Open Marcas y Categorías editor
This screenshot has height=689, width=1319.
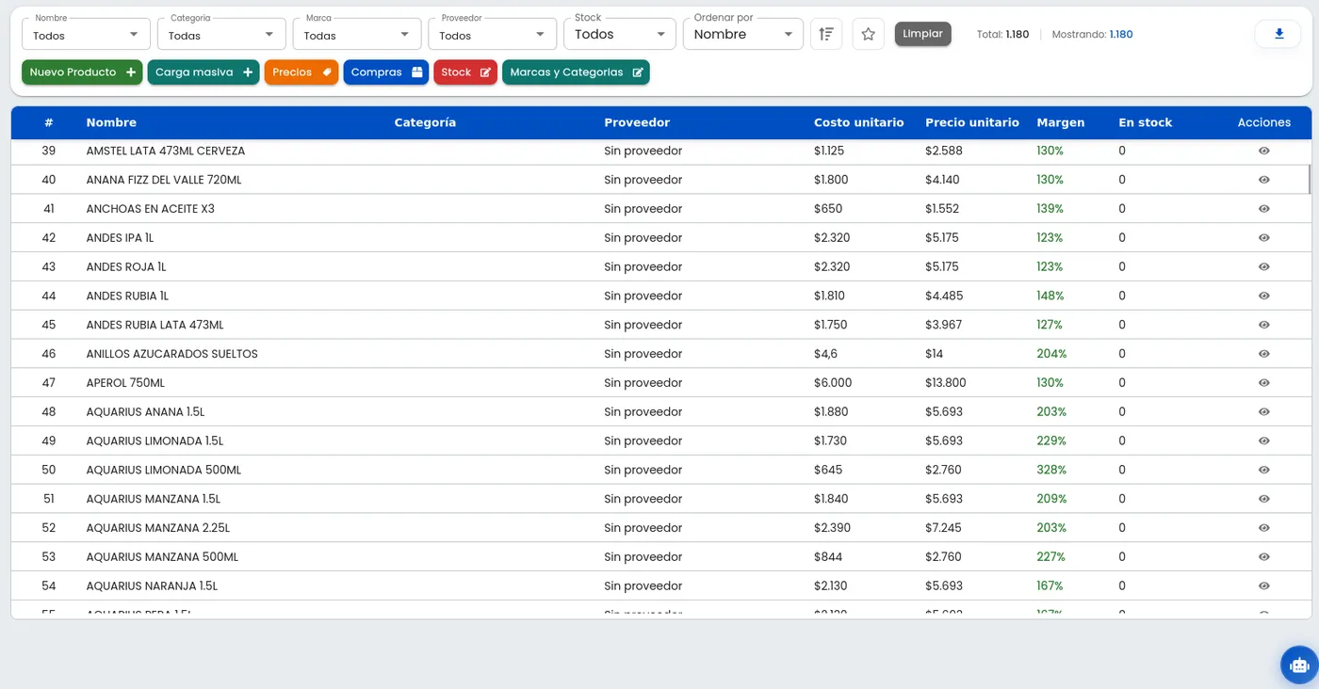click(576, 72)
